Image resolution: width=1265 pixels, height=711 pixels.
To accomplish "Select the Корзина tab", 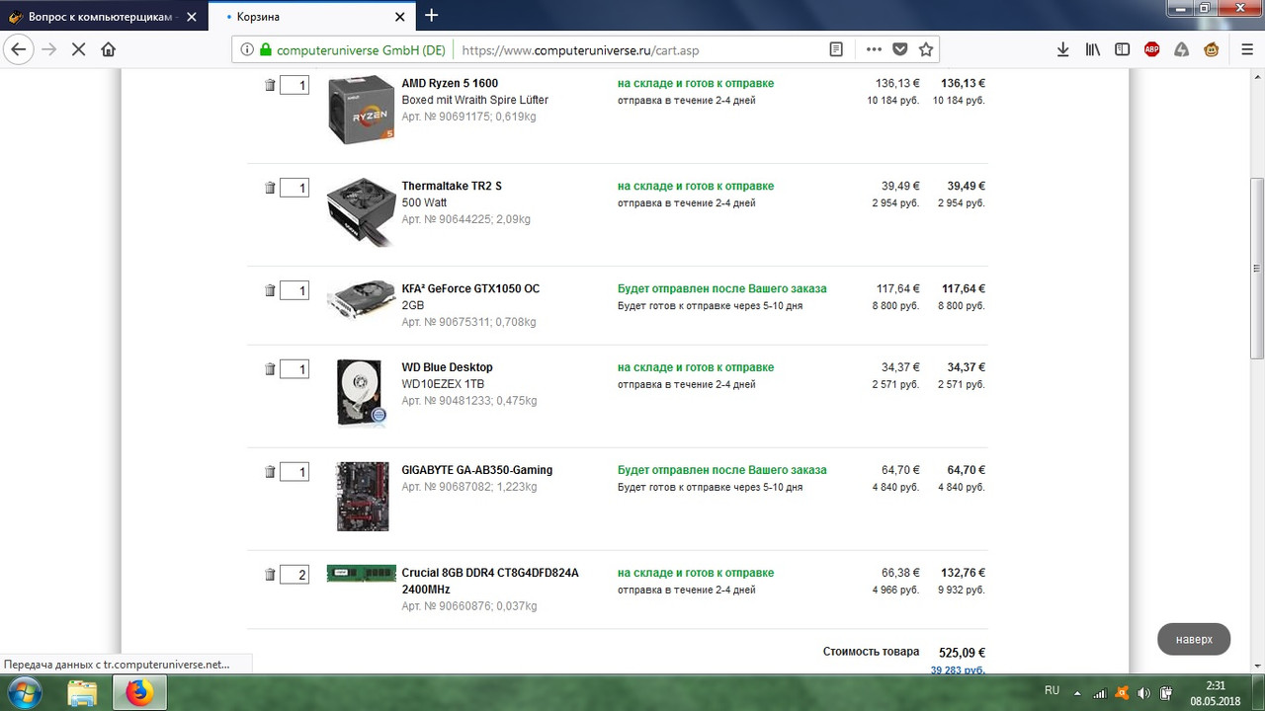I will pos(311,17).
